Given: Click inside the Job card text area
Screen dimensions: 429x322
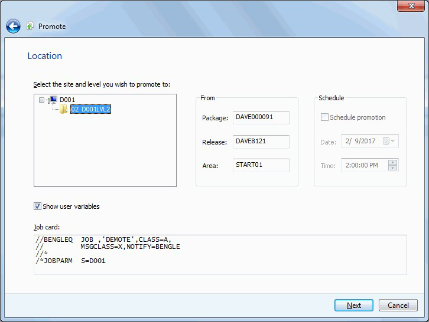Looking at the screenshot, I should click(220, 255).
